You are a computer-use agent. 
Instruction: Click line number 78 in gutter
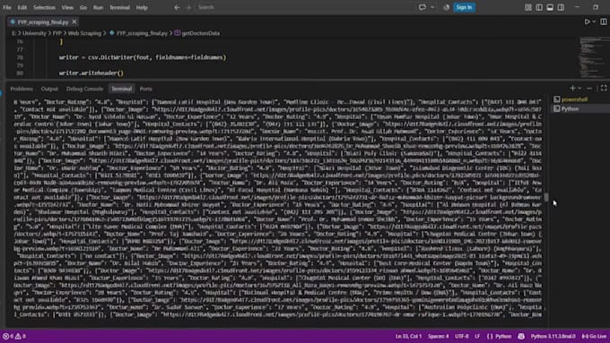pos(20,57)
